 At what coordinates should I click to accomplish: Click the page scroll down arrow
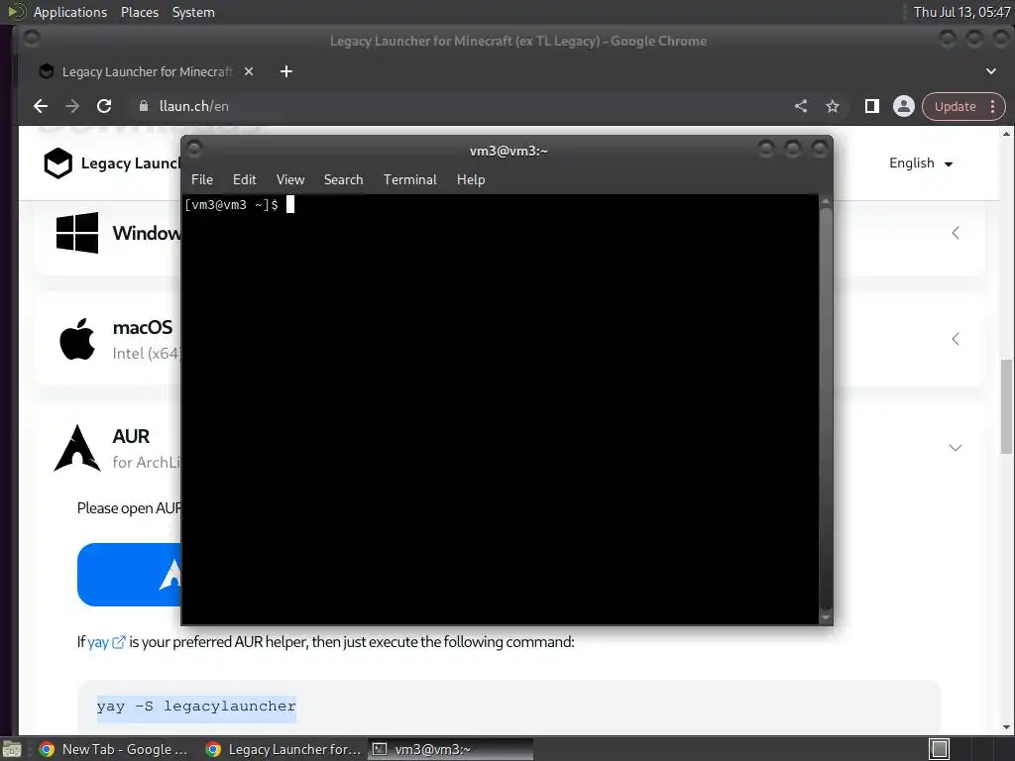pyautogui.click(x=1007, y=727)
